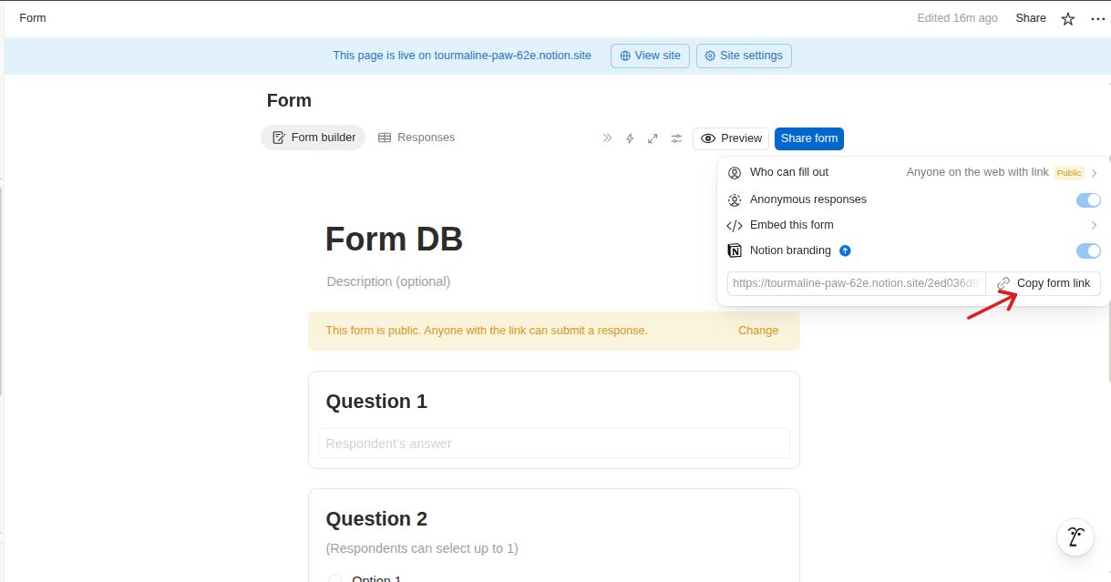Select the Option 1 radio button
1111x582 pixels.
click(334, 578)
